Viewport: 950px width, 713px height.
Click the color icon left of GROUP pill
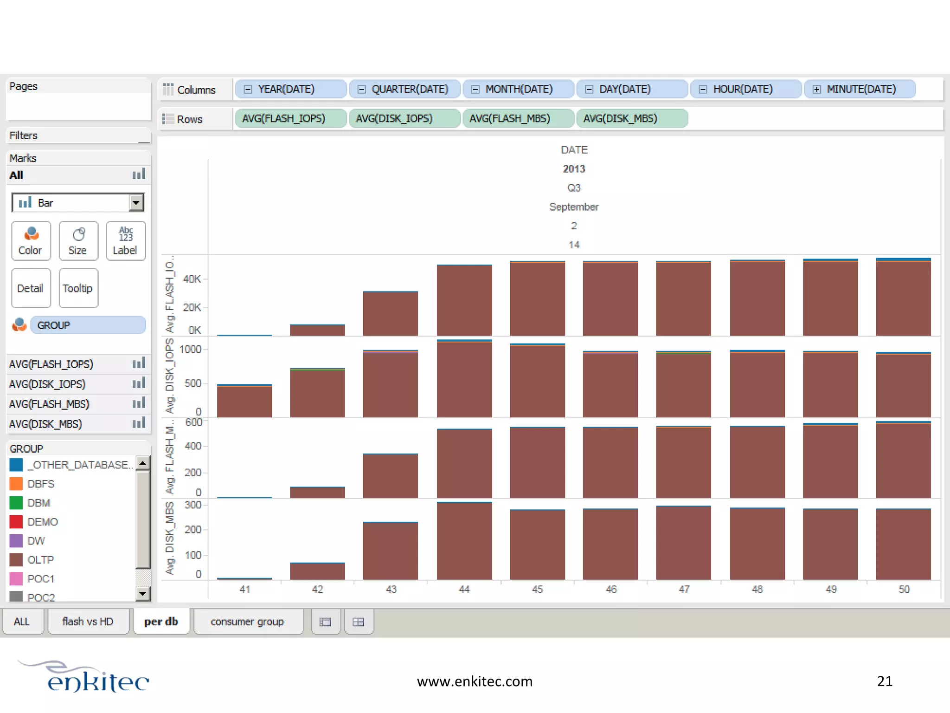click(x=19, y=325)
